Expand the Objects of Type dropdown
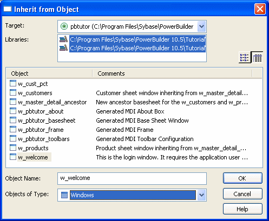 point(202,195)
